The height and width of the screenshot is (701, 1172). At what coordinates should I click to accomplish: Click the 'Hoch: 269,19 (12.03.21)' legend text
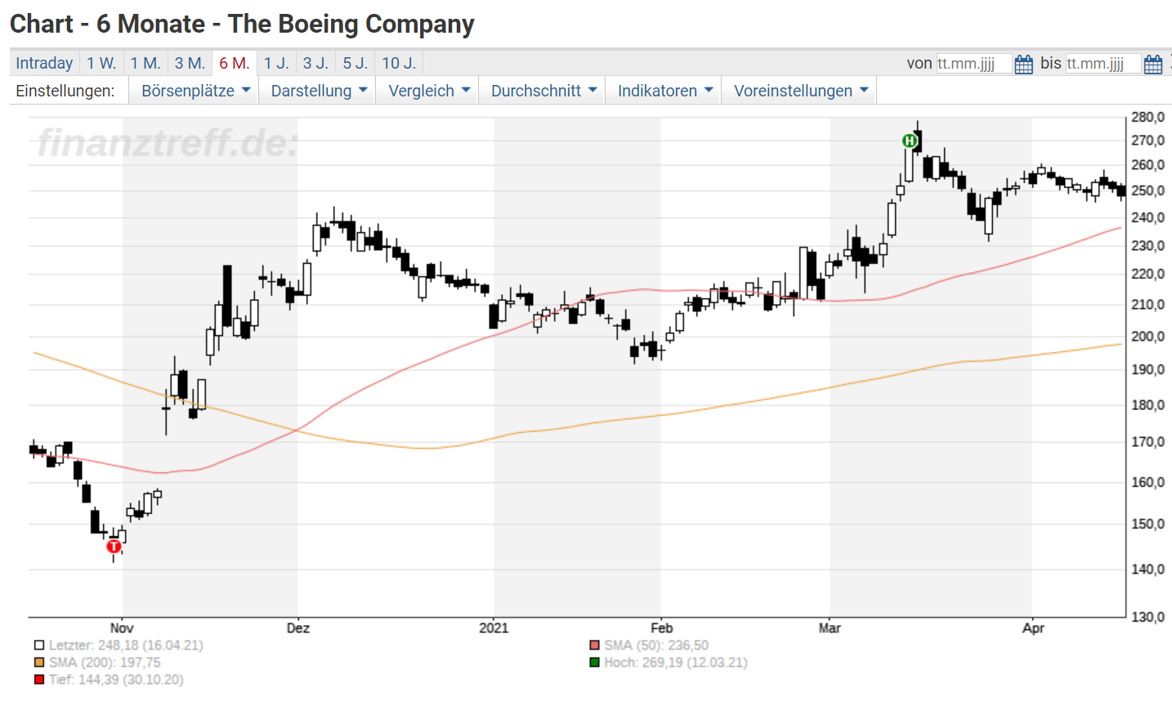[676, 663]
